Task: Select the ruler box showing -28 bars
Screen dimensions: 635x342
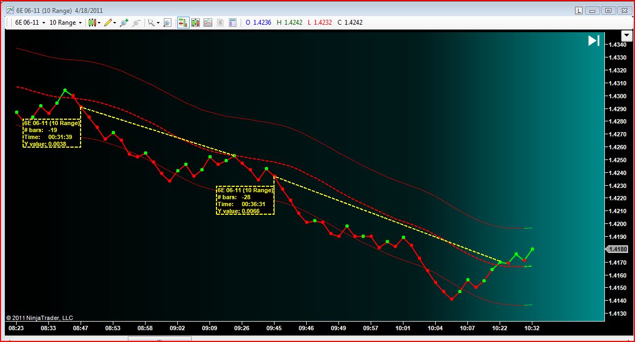Action: click(246, 200)
